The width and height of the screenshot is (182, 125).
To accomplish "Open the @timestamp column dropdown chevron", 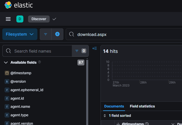I will 173,124.
